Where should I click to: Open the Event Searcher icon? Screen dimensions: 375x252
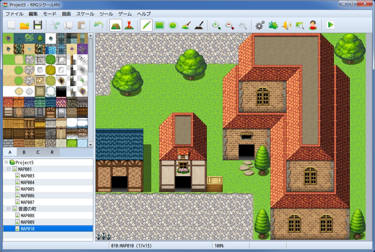[x=300, y=25]
